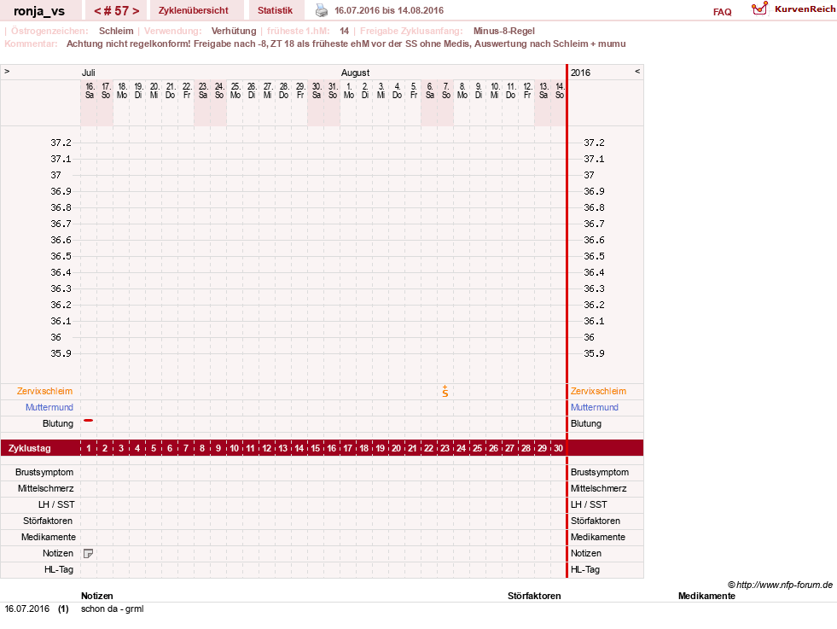Click the left Zervixschleim row label
This screenshot has height=629, width=837.
coord(45,392)
